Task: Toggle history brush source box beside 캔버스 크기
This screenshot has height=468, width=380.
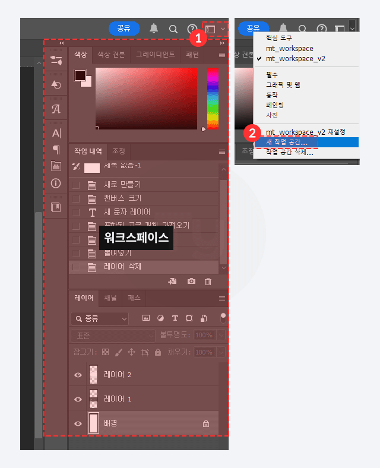Action: click(76, 199)
